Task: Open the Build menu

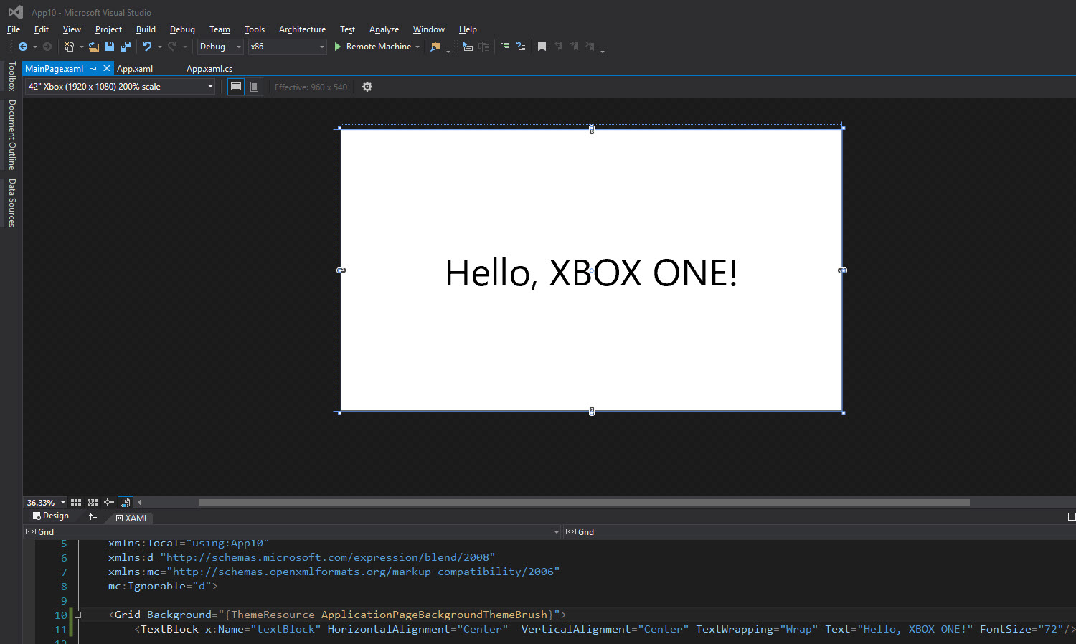Action: [146, 29]
